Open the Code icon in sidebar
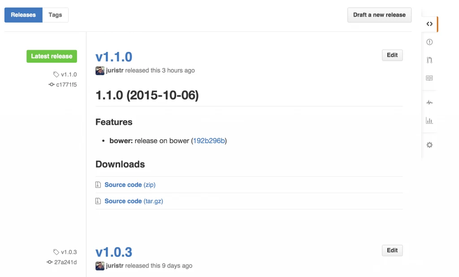 click(429, 24)
